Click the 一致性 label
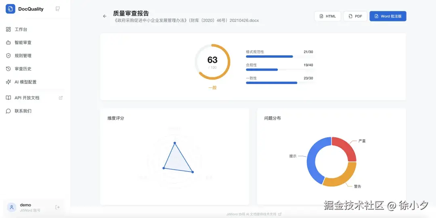Image resolution: width=436 pixels, height=218 pixels. click(252, 78)
